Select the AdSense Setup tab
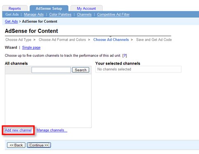This screenshot has width=199, height=154. pyautogui.click(x=49, y=8)
